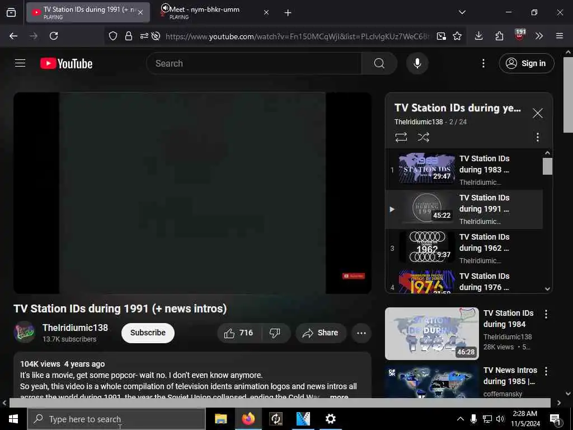The height and width of the screenshot is (430, 573).
Task: Close the TV Station IDs tab
Action: pos(140,12)
